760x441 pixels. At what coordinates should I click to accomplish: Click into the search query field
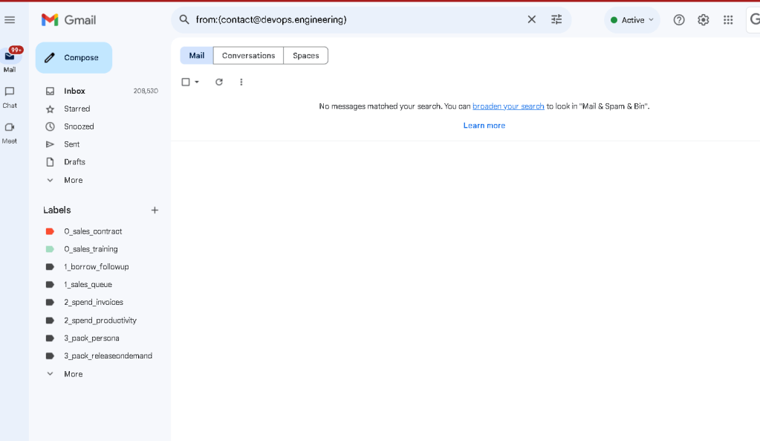(x=357, y=20)
